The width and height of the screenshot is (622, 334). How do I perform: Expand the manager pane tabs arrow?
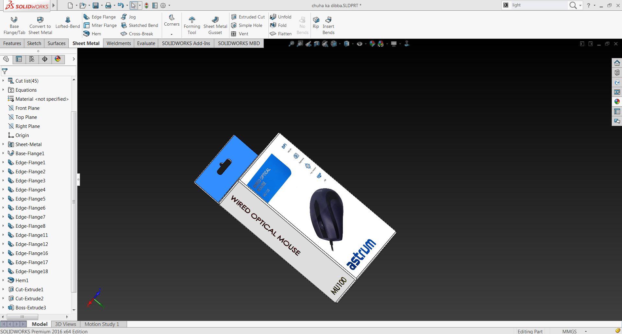tap(74, 59)
